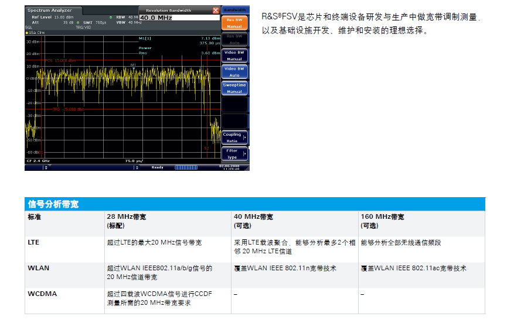Close the Resolution Bandwidth dialog
Viewport: 531px width, 320px height.
[215, 11]
